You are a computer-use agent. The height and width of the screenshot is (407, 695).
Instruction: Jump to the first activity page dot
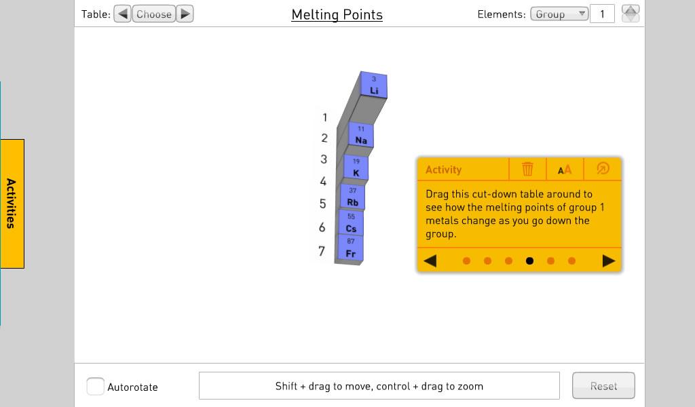[466, 261]
